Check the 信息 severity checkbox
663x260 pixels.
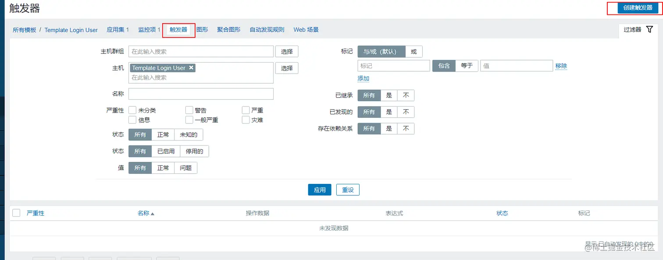click(132, 119)
